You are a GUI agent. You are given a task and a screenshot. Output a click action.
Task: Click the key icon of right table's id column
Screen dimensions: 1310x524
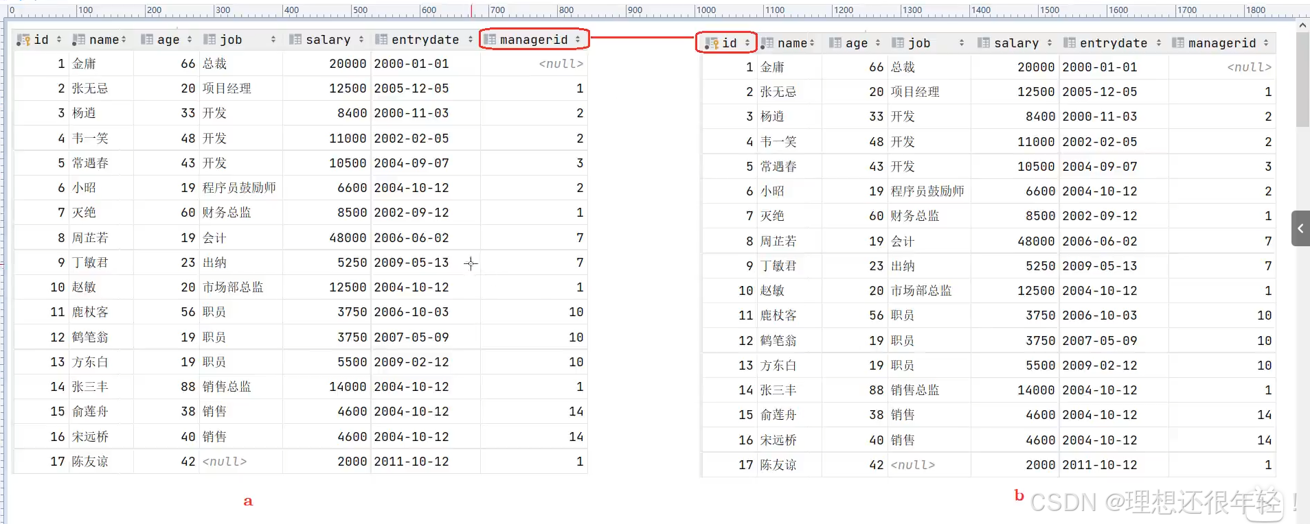(x=712, y=43)
